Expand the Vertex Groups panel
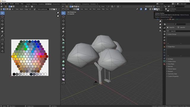 (x=172, y=34)
